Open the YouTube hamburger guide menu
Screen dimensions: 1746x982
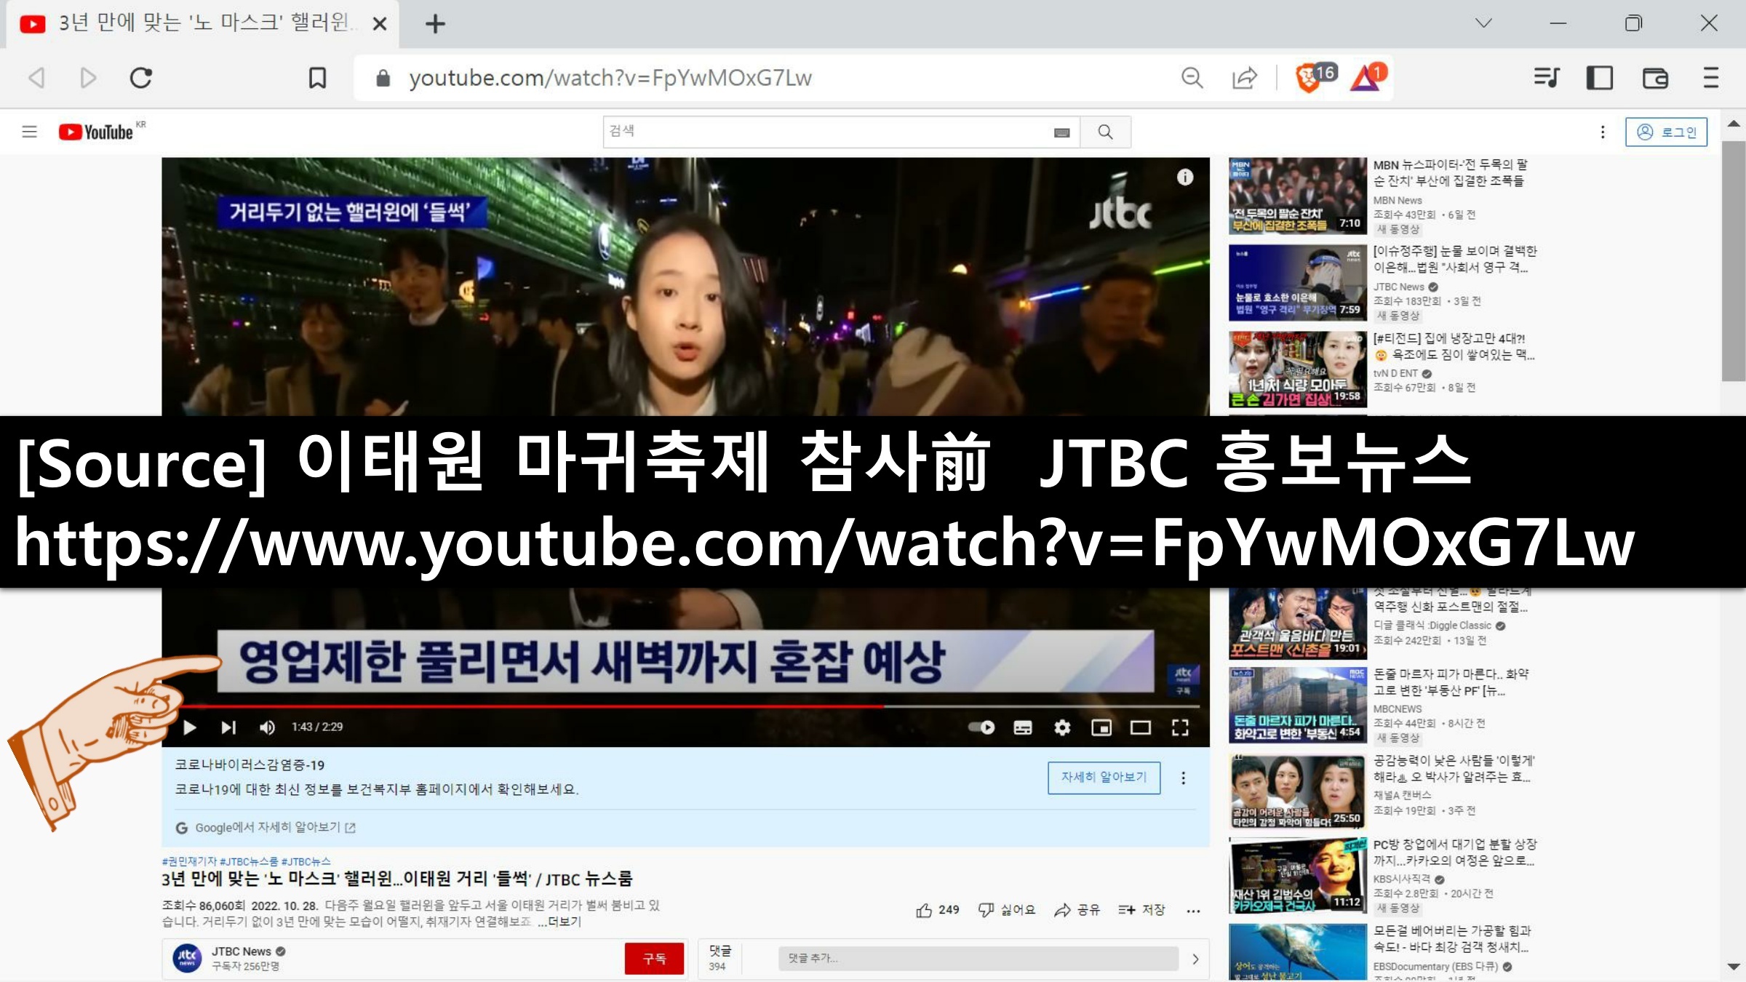[29, 132]
